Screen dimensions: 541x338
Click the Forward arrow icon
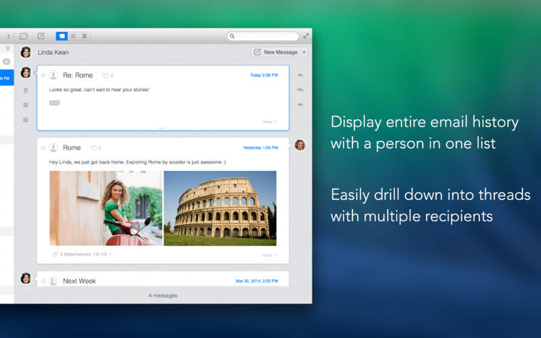click(300, 104)
